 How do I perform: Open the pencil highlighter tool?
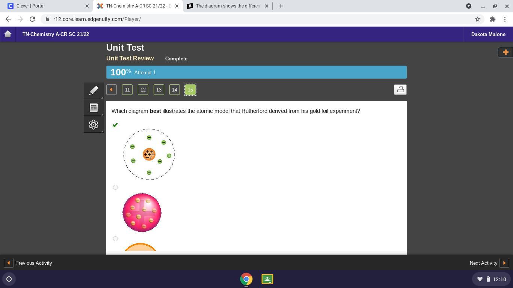(x=94, y=90)
